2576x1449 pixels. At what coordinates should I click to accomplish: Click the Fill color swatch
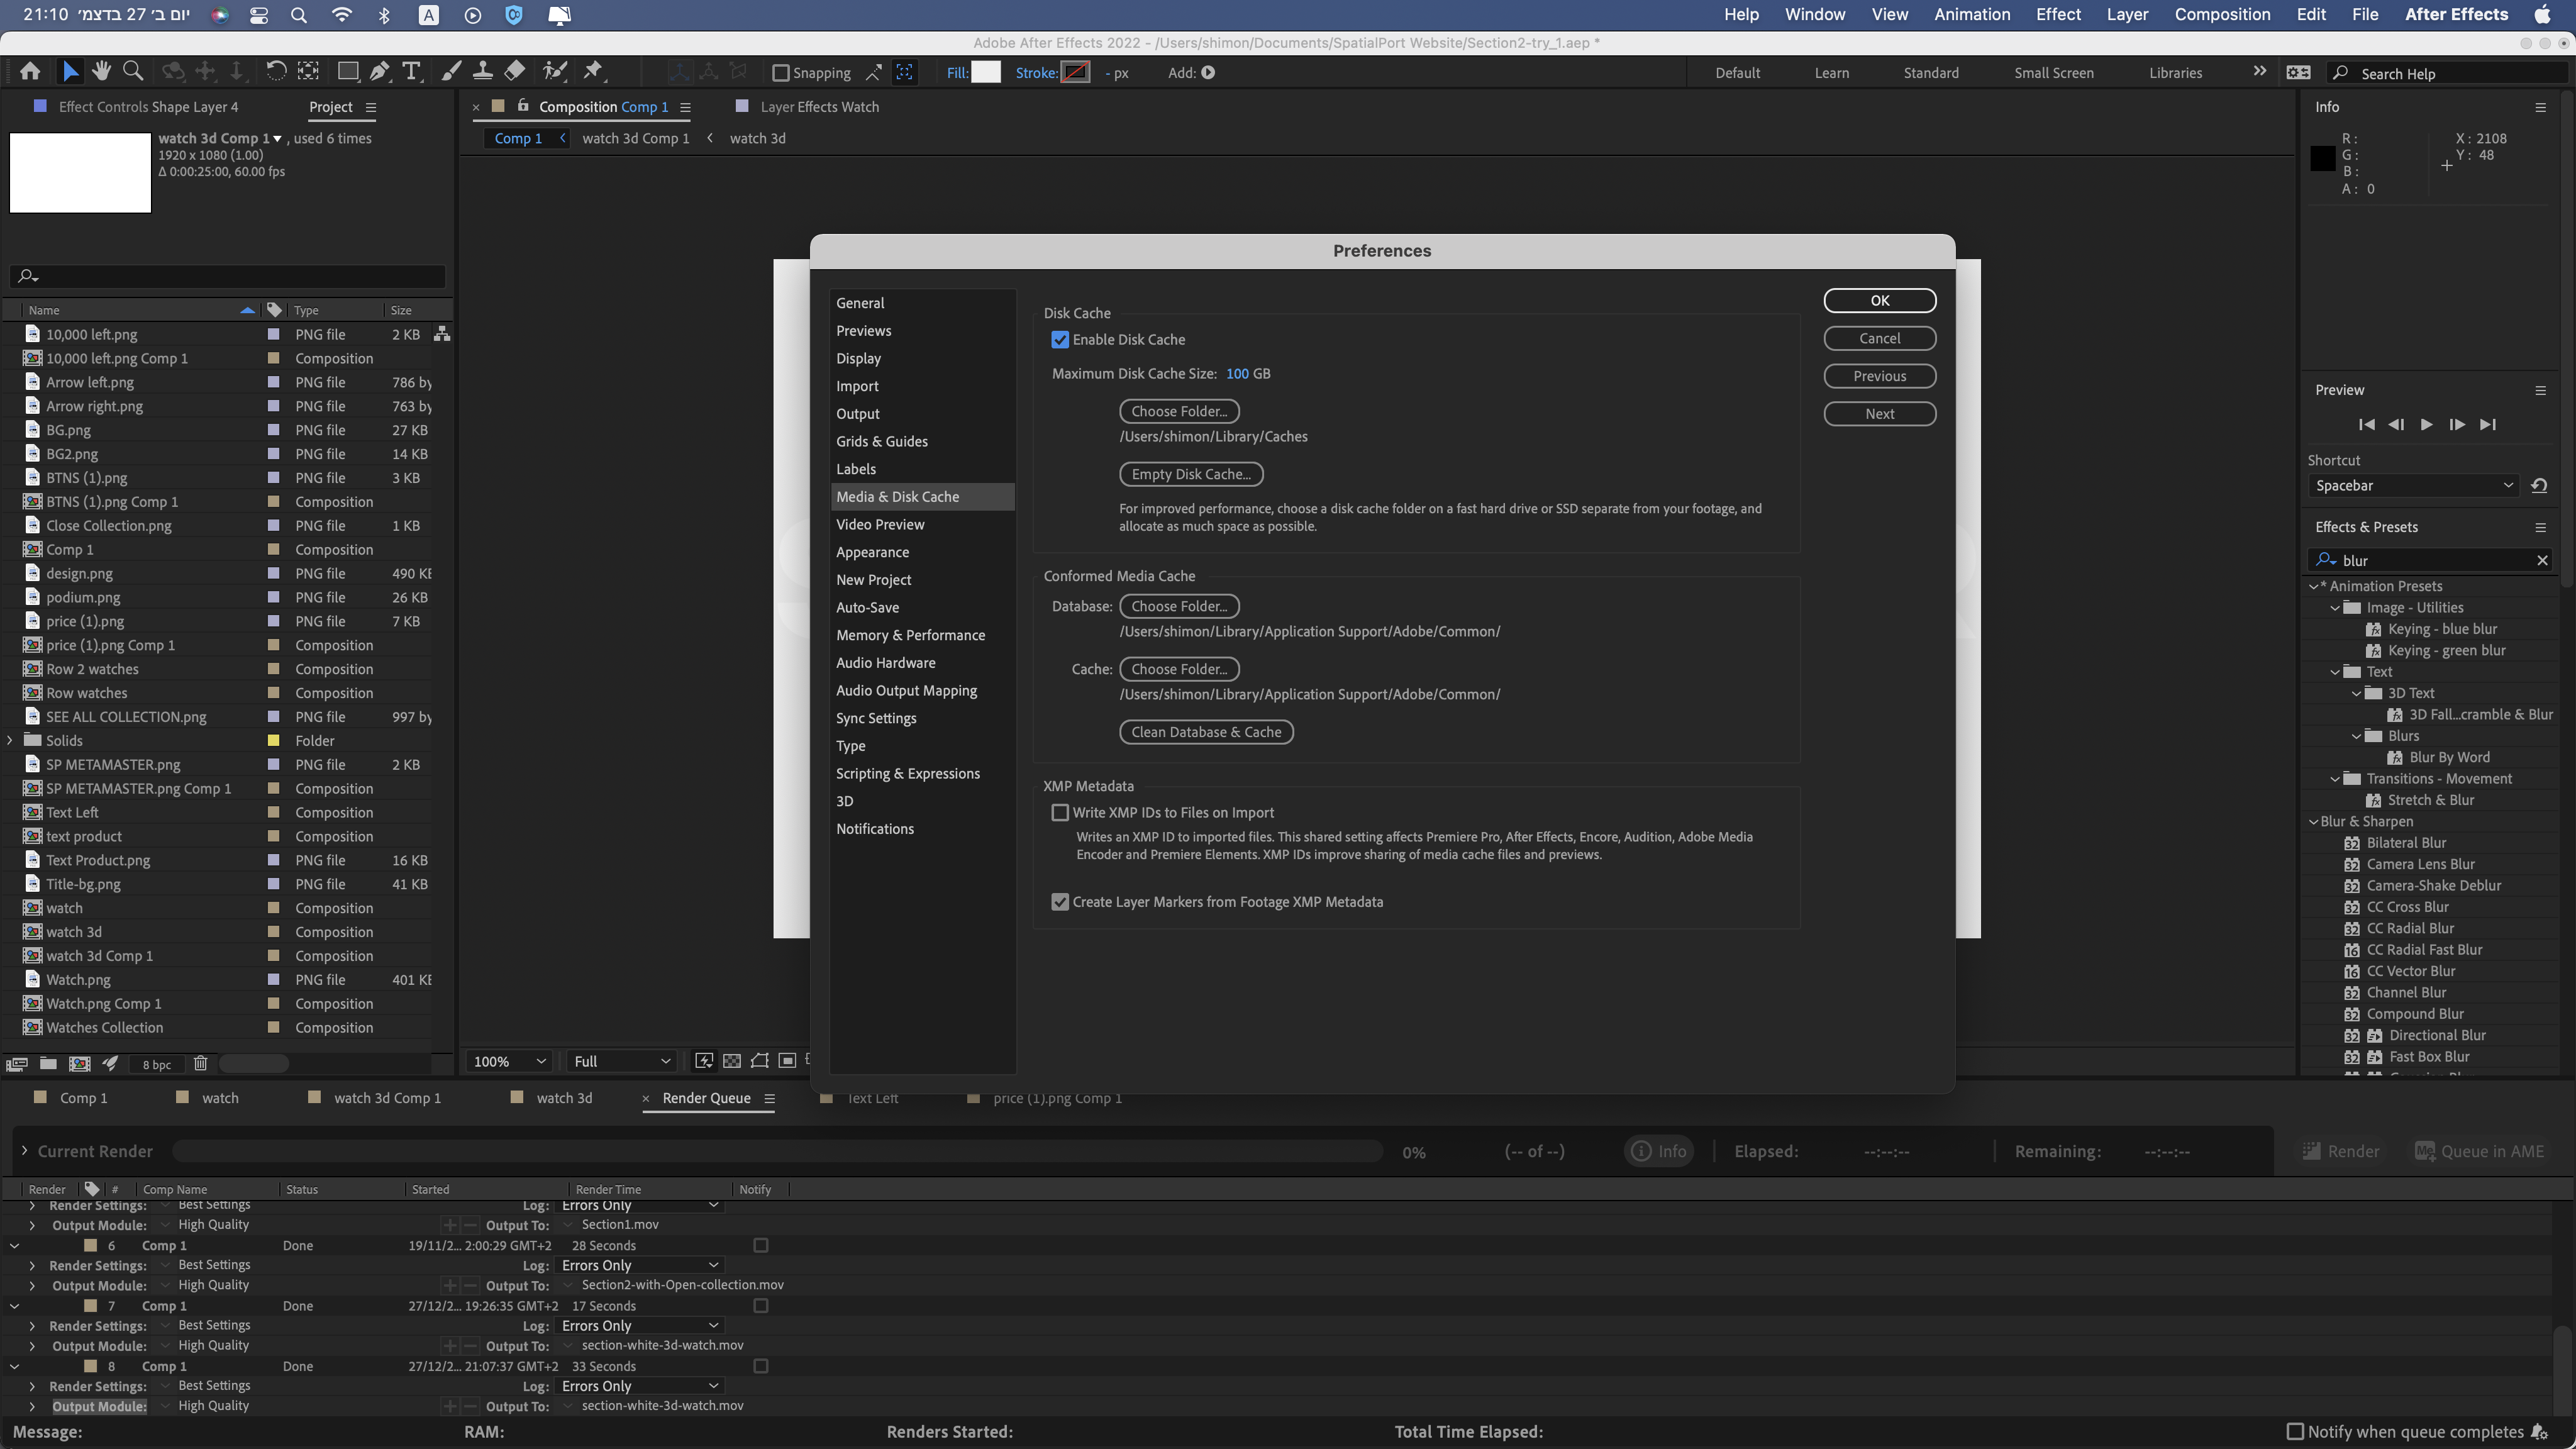pos(987,72)
